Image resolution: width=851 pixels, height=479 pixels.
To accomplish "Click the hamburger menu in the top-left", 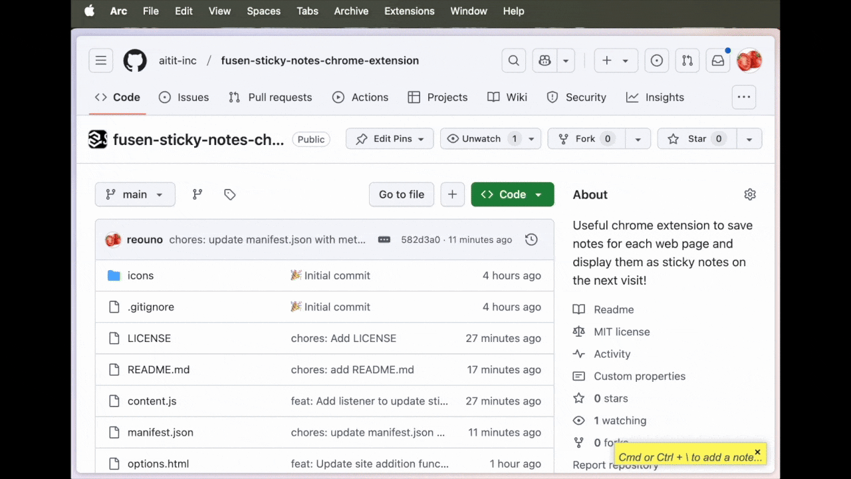I will pos(100,61).
